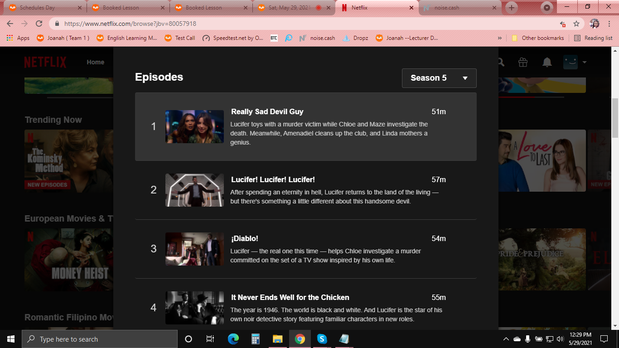Open the noise.cash bookmark

317,38
